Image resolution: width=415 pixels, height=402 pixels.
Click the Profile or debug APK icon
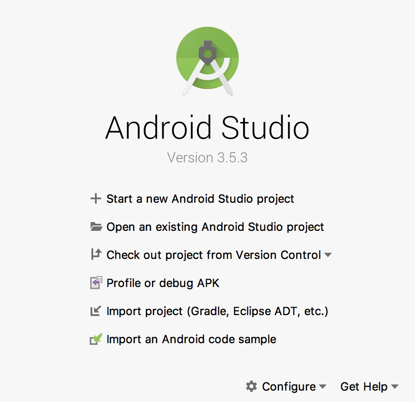[96, 283]
